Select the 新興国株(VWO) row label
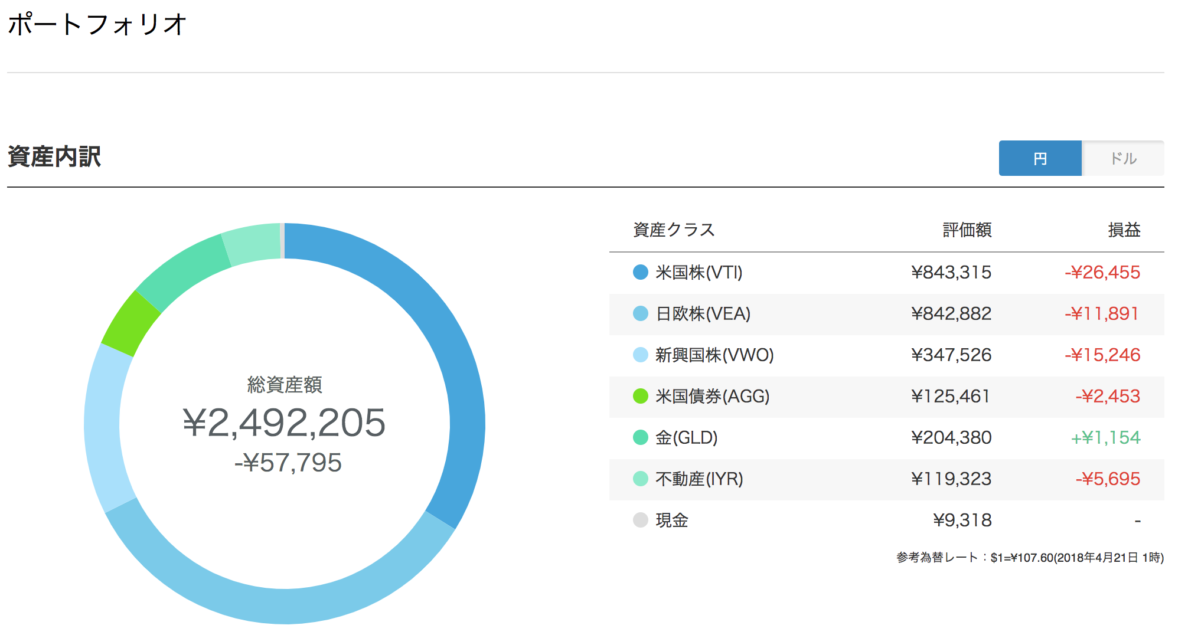Image resolution: width=1188 pixels, height=635 pixels. (x=714, y=355)
